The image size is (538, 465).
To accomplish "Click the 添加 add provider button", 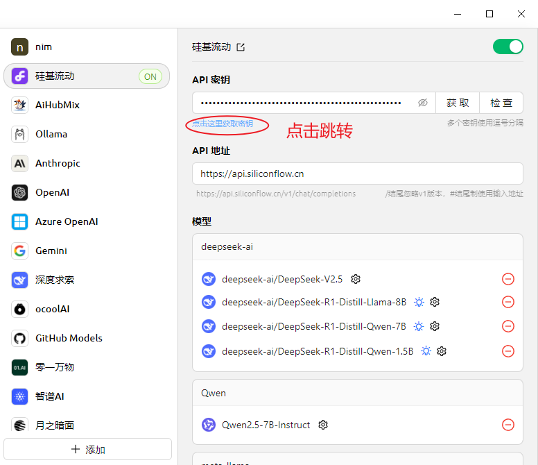I will tap(87, 449).
